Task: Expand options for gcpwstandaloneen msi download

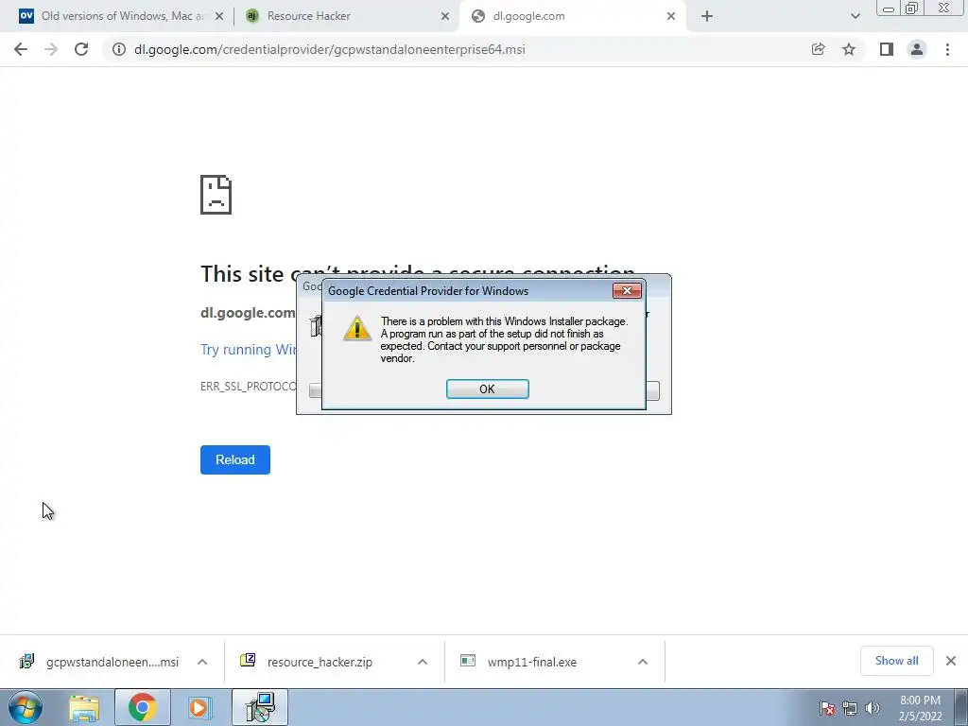Action: click(x=202, y=662)
